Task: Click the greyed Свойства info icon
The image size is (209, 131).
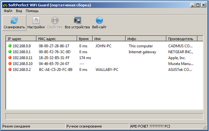Action: point(55,20)
